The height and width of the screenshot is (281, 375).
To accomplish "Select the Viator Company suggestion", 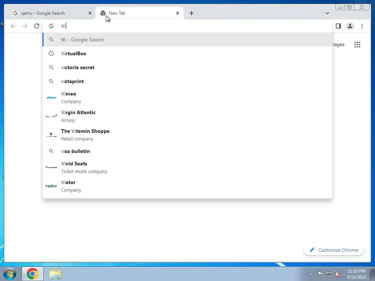I will click(187, 186).
